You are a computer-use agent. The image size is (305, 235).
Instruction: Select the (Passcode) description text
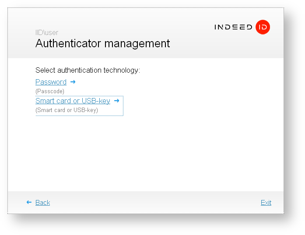coord(50,91)
